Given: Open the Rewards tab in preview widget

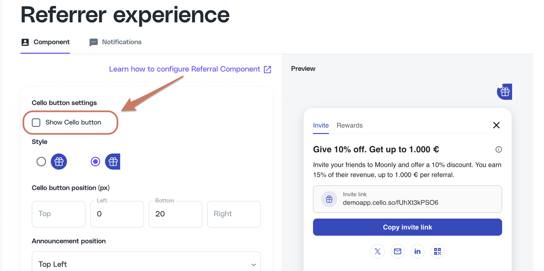Looking at the screenshot, I should 349,126.
